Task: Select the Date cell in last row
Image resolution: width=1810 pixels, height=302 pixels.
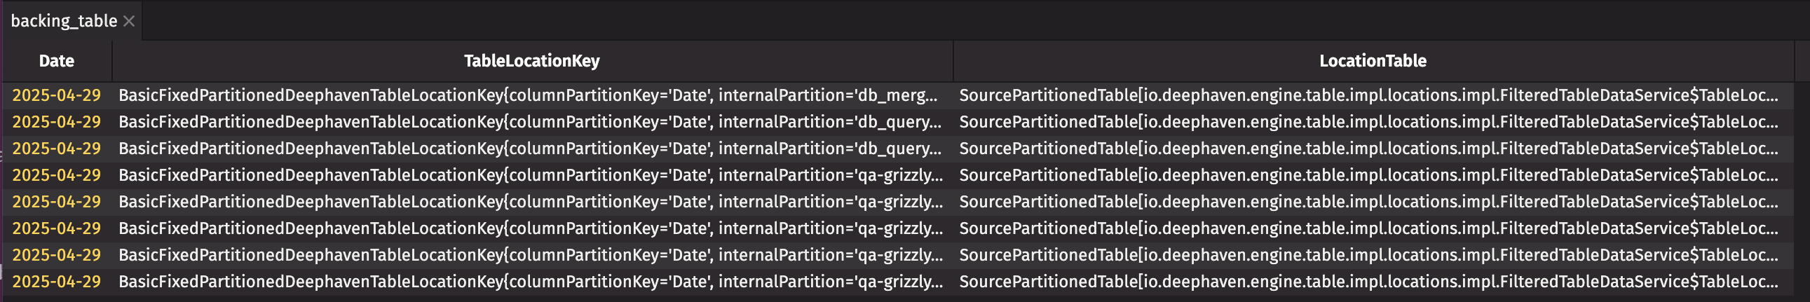Action: pyautogui.click(x=56, y=282)
